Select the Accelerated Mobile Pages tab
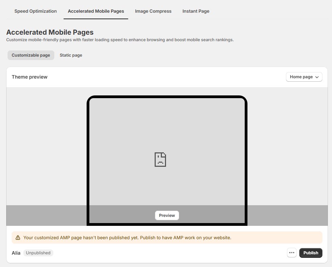 click(x=96, y=11)
